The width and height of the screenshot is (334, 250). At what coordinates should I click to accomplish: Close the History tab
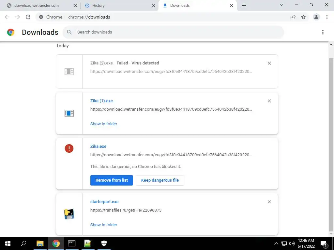tap(154, 6)
